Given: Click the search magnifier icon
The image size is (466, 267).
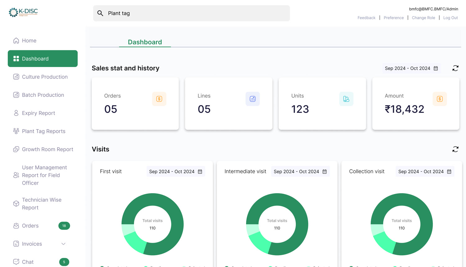Looking at the screenshot, I should (100, 13).
